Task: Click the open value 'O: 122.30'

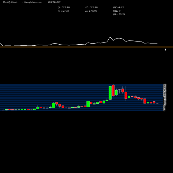Action: (x=64, y=8)
